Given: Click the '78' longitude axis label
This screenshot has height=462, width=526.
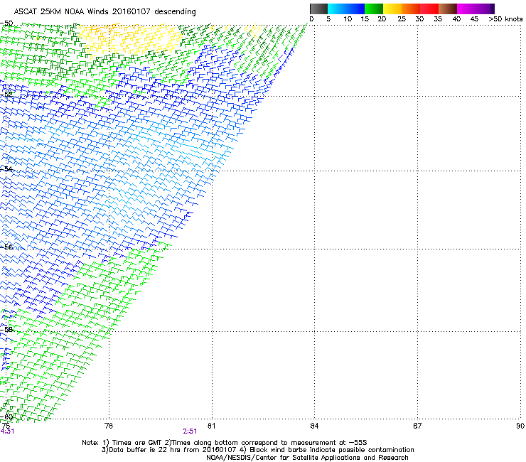Looking at the screenshot, I should pyautogui.click(x=109, y=426).
